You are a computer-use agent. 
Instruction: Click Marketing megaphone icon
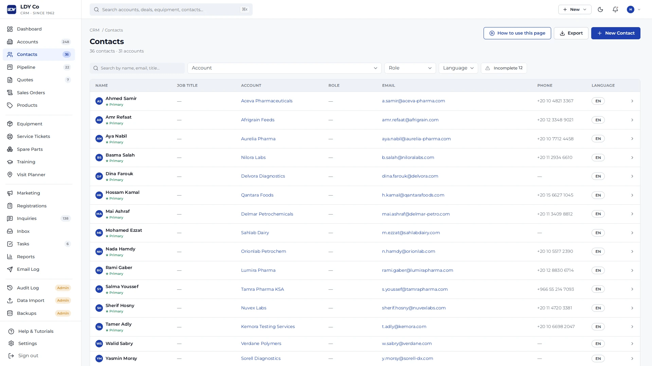click(x=10, y=193)
